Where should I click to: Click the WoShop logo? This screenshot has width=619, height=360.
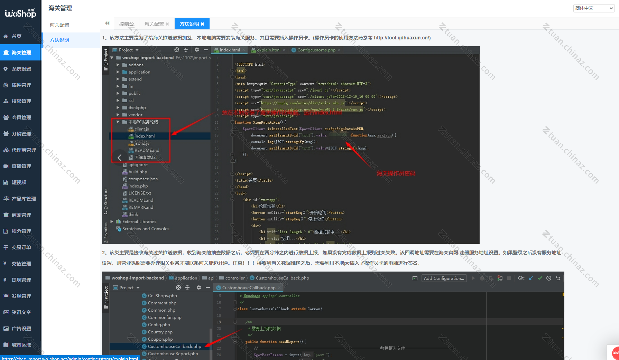click(x=20, y=13)
